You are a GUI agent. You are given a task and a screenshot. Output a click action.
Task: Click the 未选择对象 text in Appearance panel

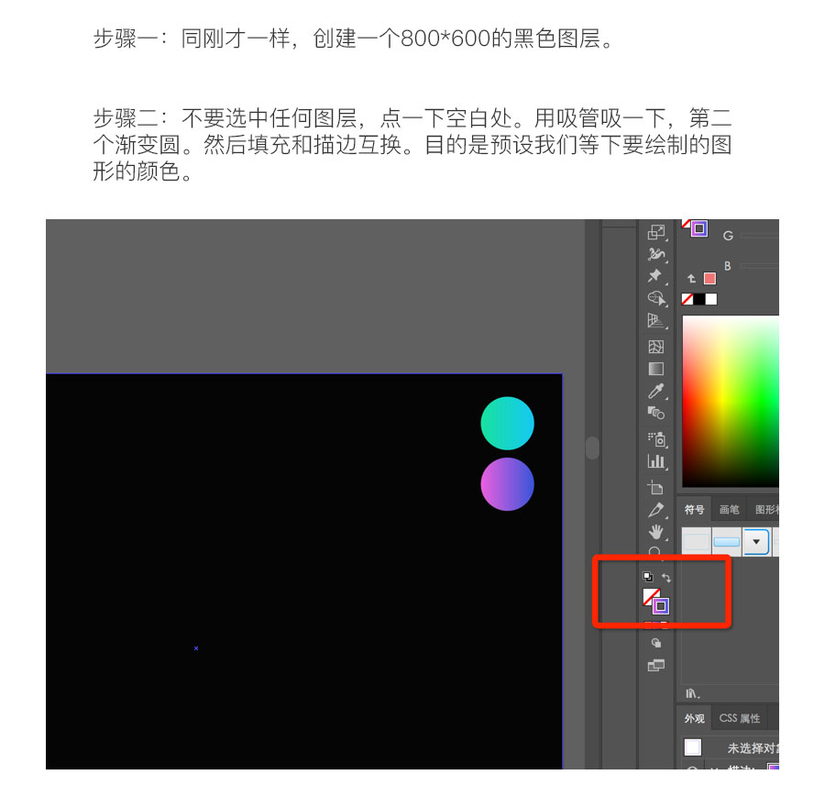(x=753, y=748)
